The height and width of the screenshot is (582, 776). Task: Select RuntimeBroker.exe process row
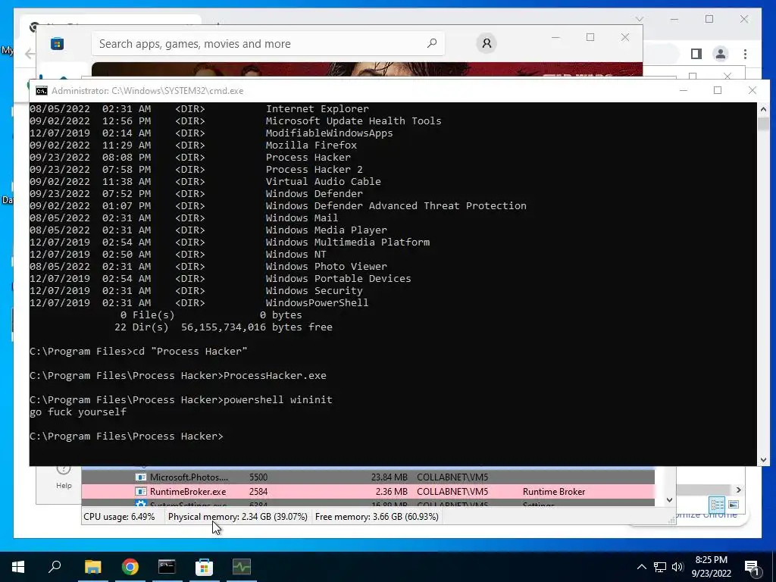pos(368,491)
